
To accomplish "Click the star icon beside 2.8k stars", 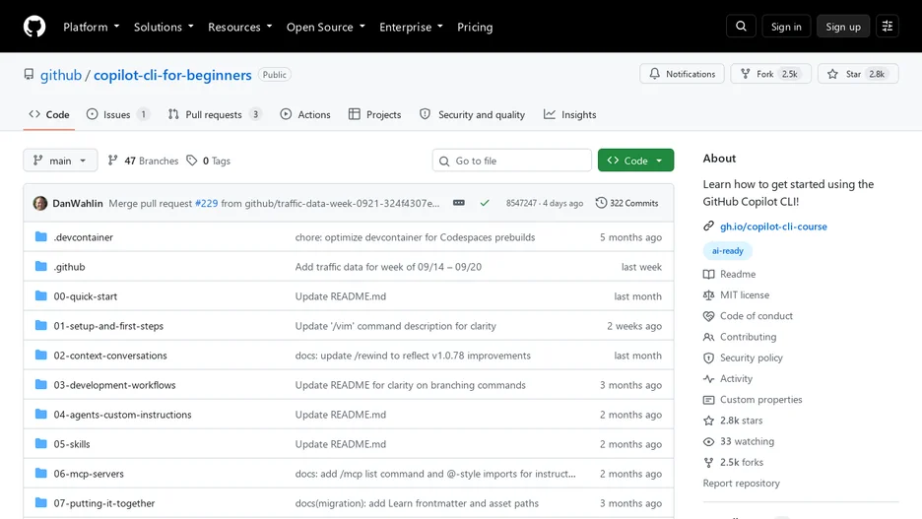I will coord(708,421).
